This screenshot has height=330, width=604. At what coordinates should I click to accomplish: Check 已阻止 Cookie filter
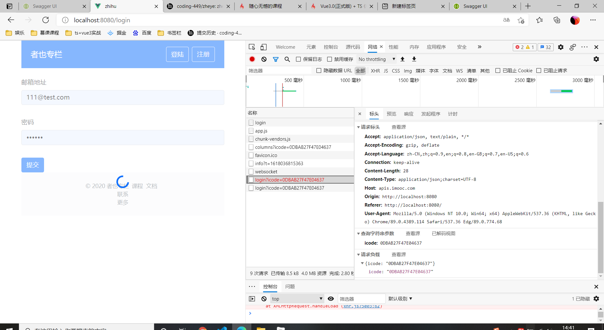click(498, 71)
